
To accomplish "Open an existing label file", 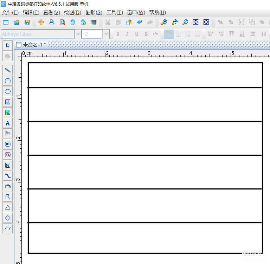I will click(x=17, y=22).
